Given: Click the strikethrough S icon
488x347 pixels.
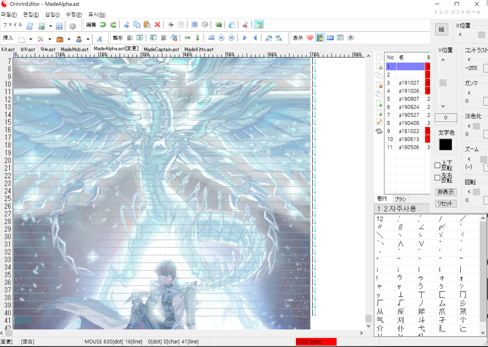Looking at the screenshot, I should coord(171,25).
